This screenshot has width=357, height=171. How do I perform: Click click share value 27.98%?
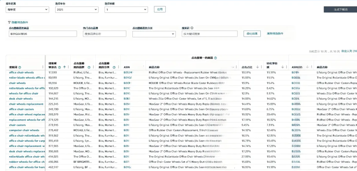click(x=246, y=157)
